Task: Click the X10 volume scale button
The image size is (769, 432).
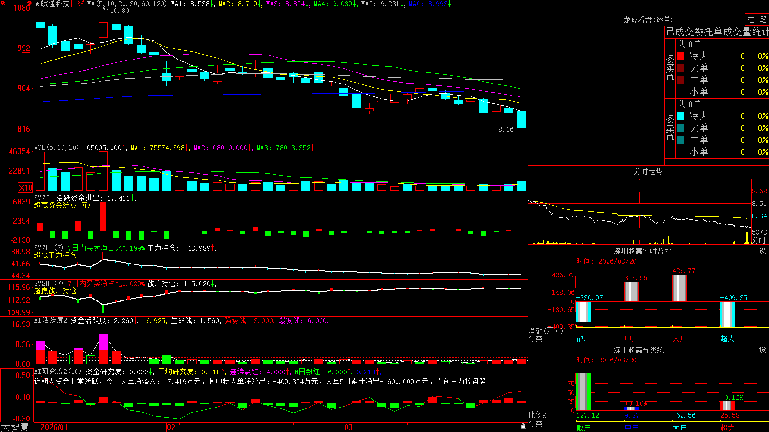Action: [25, 188]
